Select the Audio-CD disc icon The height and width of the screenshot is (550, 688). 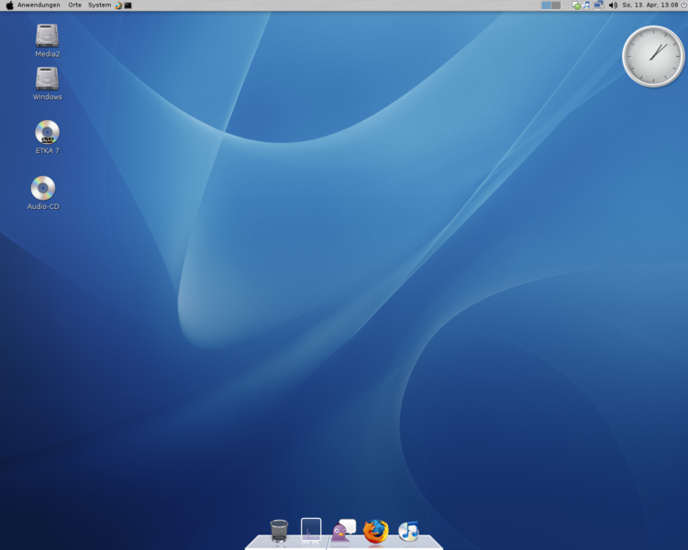click(x=43, y=193)
